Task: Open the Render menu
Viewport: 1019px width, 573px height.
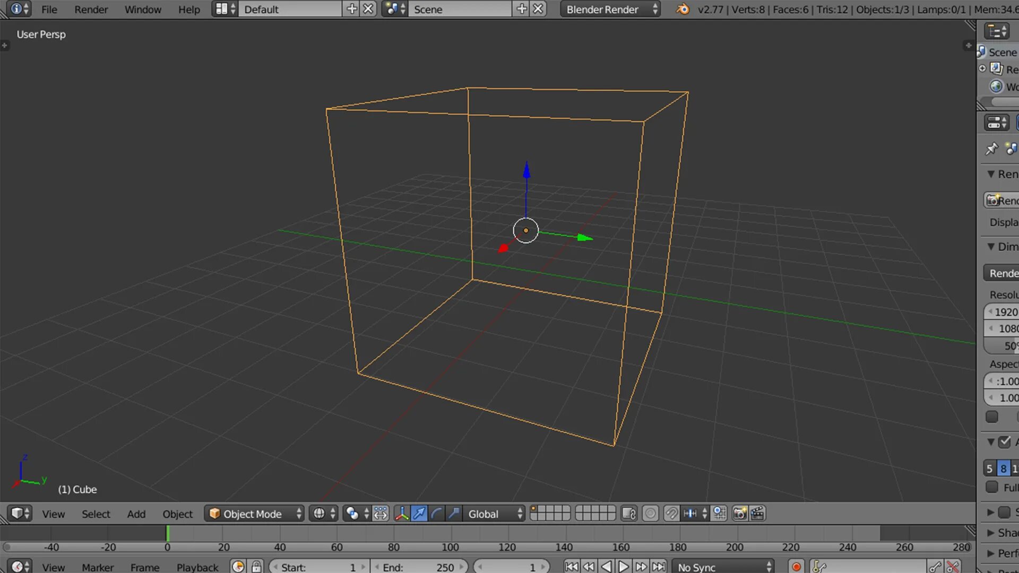Action: click(x=90, y=9)
